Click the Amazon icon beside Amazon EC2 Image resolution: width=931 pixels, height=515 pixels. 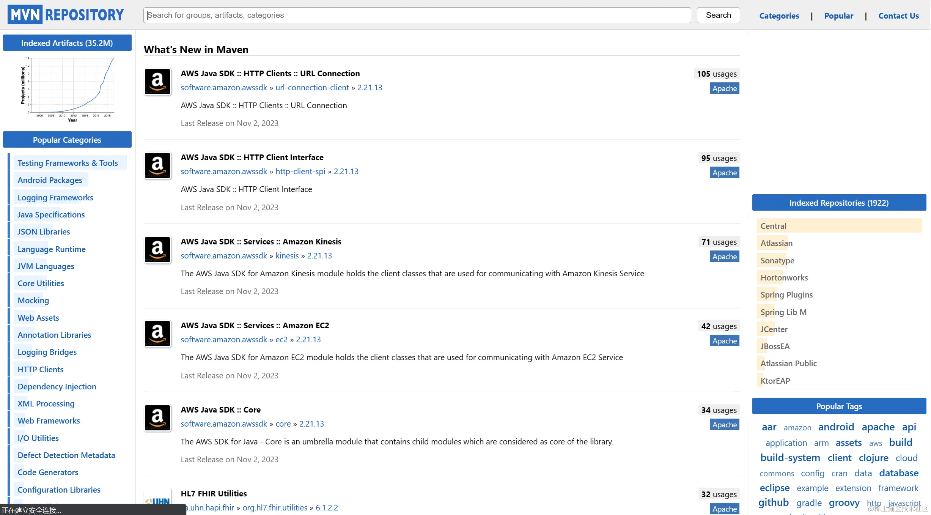157,334
